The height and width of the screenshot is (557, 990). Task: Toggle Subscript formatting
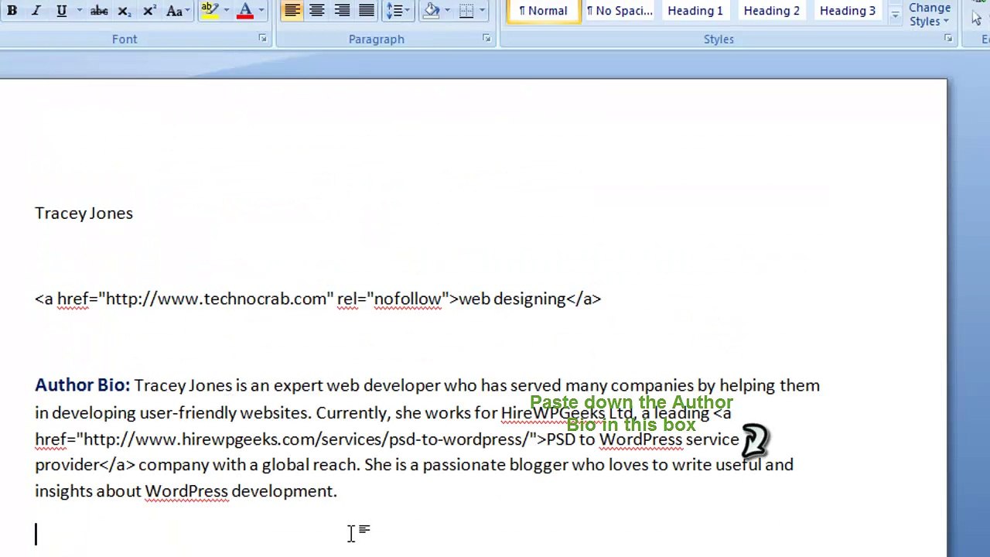(x=124, y=11)
